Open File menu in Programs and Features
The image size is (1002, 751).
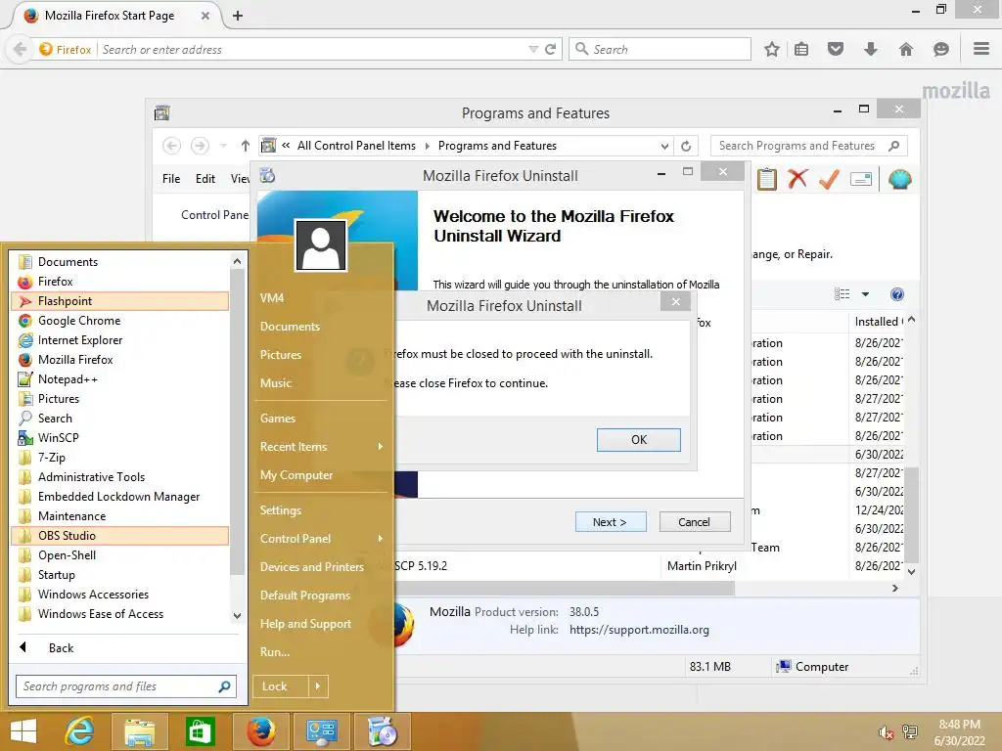click(171, 179)
